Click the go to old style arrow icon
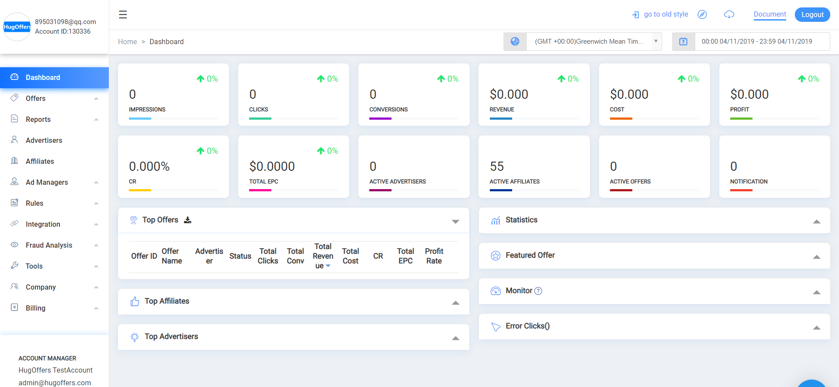839x387 pixels. tap(635, 15)
